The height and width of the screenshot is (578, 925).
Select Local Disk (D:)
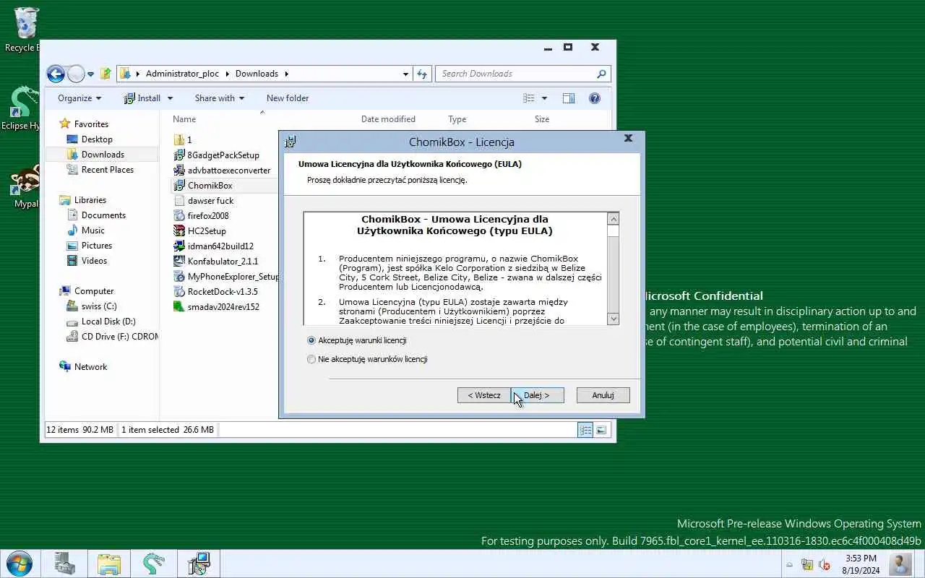(x=108, y=322)
